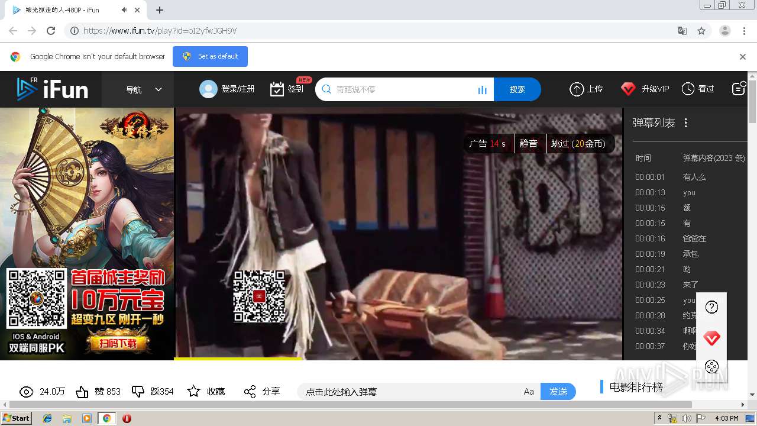Click the address bar URL
Viewport: 757px width, 426px height.
(160, 31)
